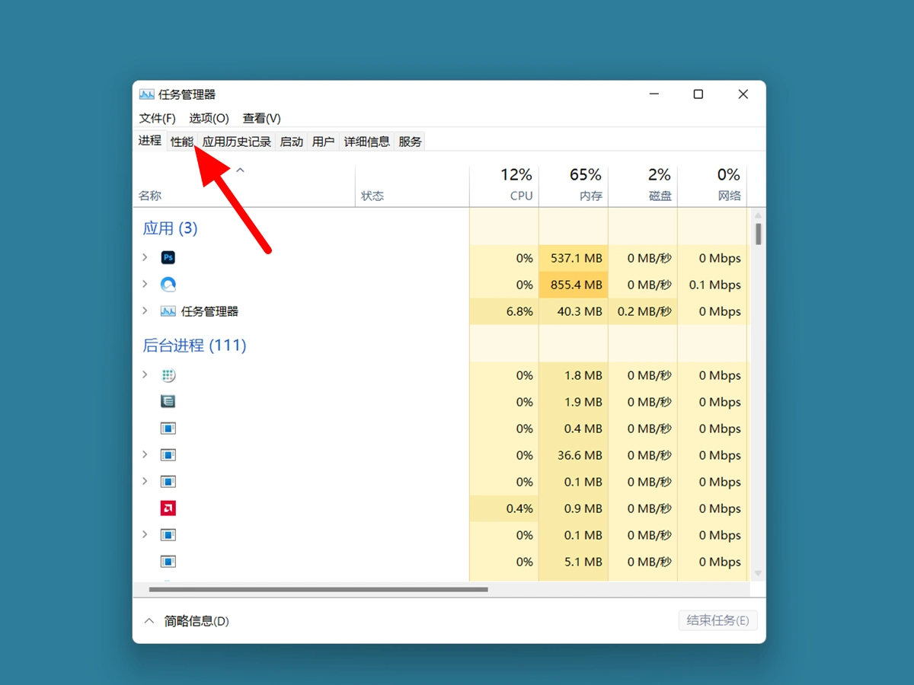Viewport: 914px width, 685px height.
Task: Click the round blue browser app icon
Action: 168,284
